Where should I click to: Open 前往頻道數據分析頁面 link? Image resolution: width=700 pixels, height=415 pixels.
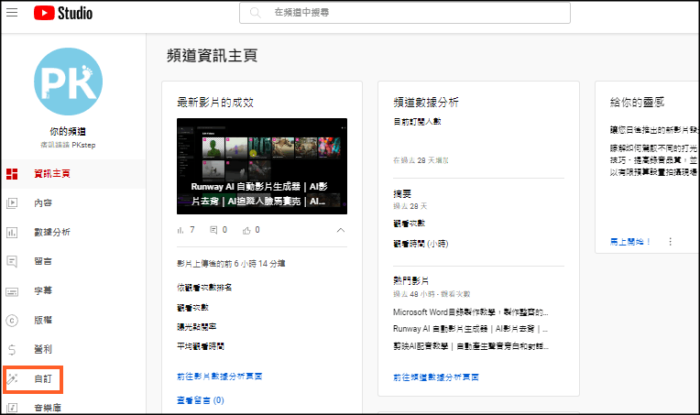[436, 377]
